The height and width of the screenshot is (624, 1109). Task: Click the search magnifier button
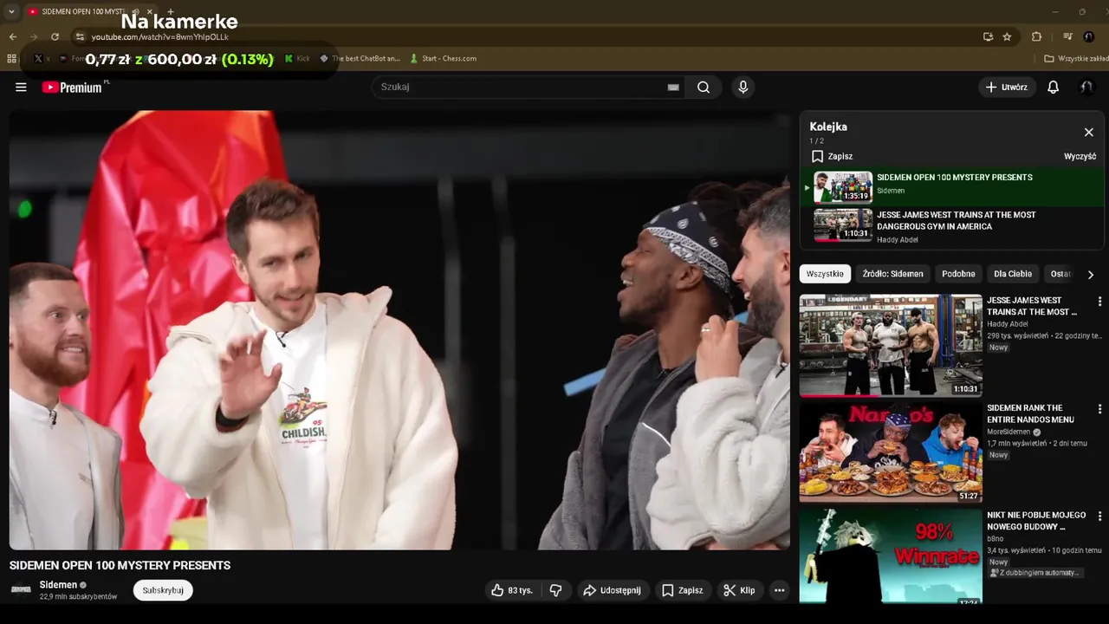(704, 87)
